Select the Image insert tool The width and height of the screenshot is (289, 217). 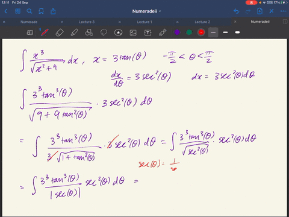click(133, 33)
